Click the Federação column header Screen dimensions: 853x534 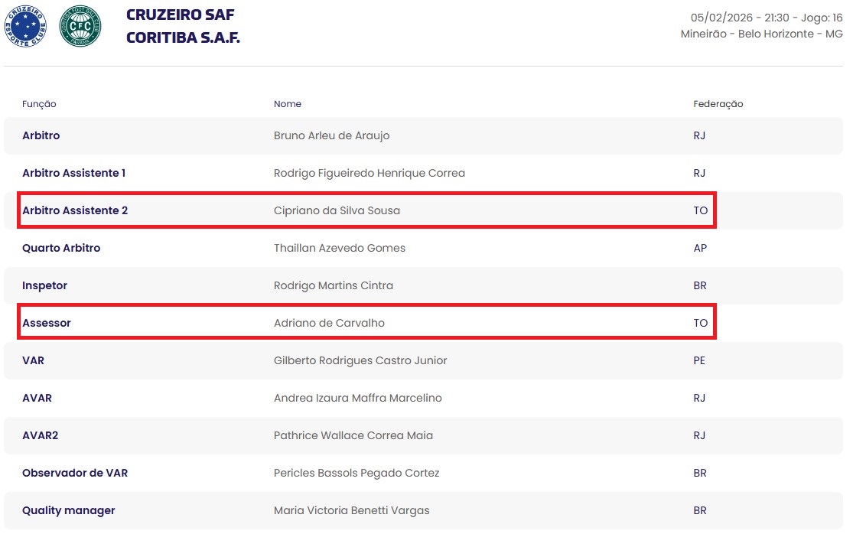click(x=718, y=104)
